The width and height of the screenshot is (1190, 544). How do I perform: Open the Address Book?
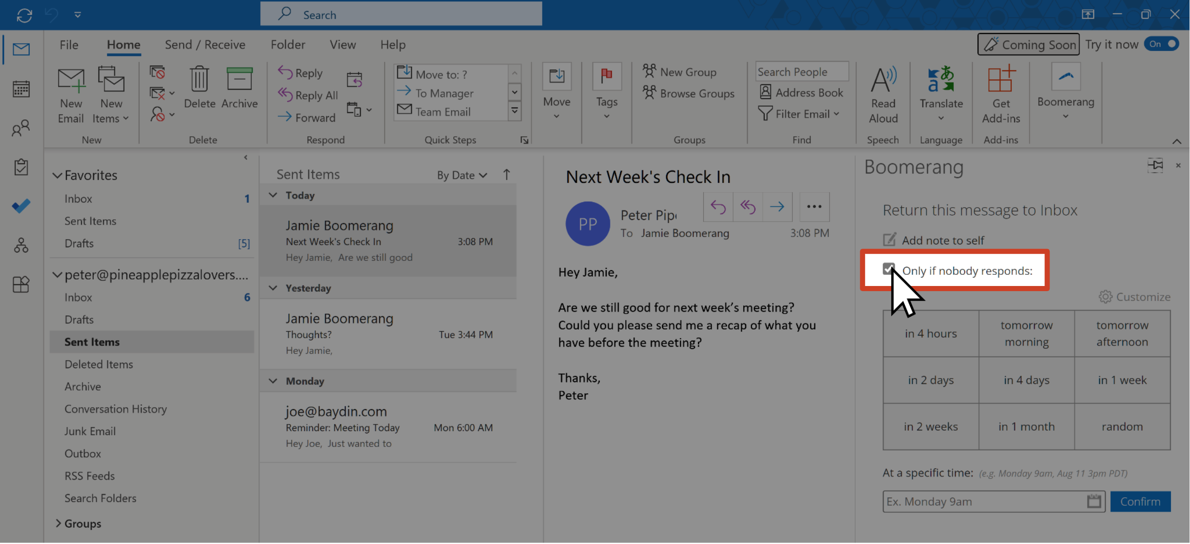pos(801,92)
